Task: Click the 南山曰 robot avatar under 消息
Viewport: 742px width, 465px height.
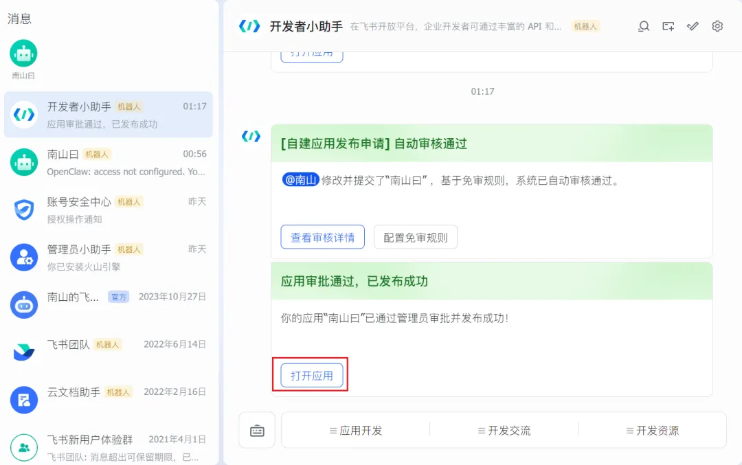Action: (23, 53)
